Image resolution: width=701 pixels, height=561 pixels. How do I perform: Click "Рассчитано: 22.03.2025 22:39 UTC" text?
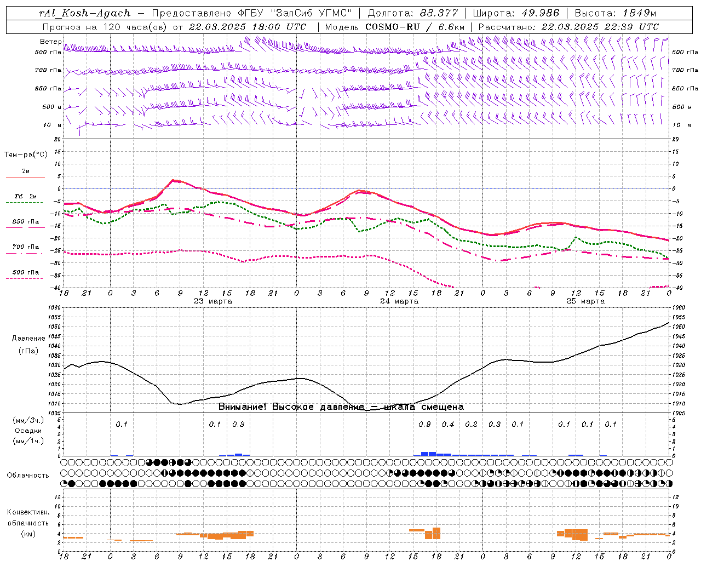coord(568,27)
